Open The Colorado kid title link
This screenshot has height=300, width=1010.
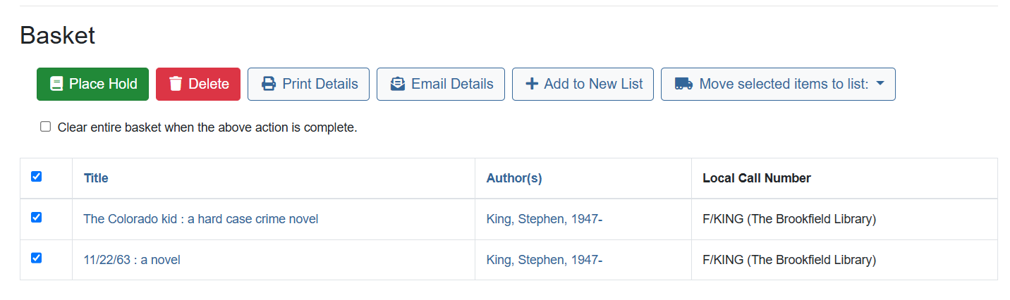tap(200, 219)
